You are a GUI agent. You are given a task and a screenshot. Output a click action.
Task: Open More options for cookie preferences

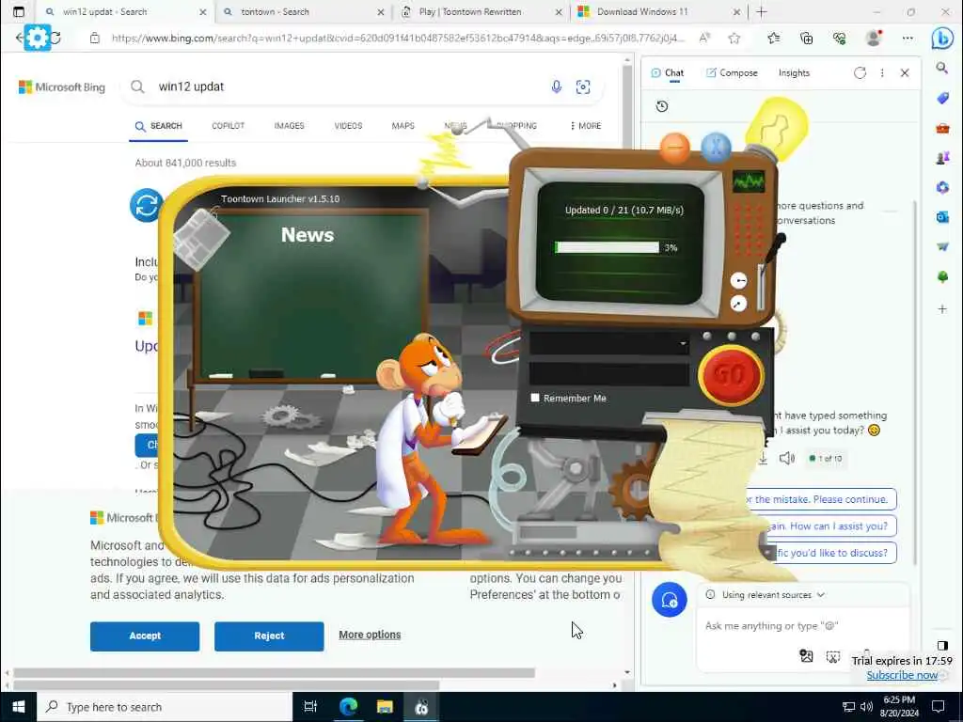370,635
